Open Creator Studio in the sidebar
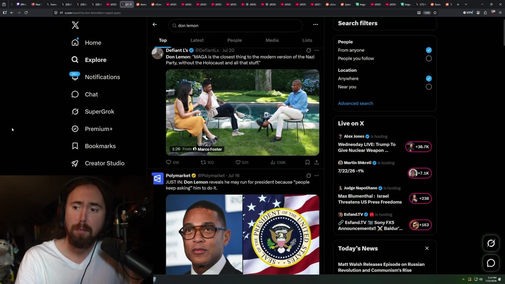Image resolution: width=505 pixels, height=284 pixels. [98, 163]
